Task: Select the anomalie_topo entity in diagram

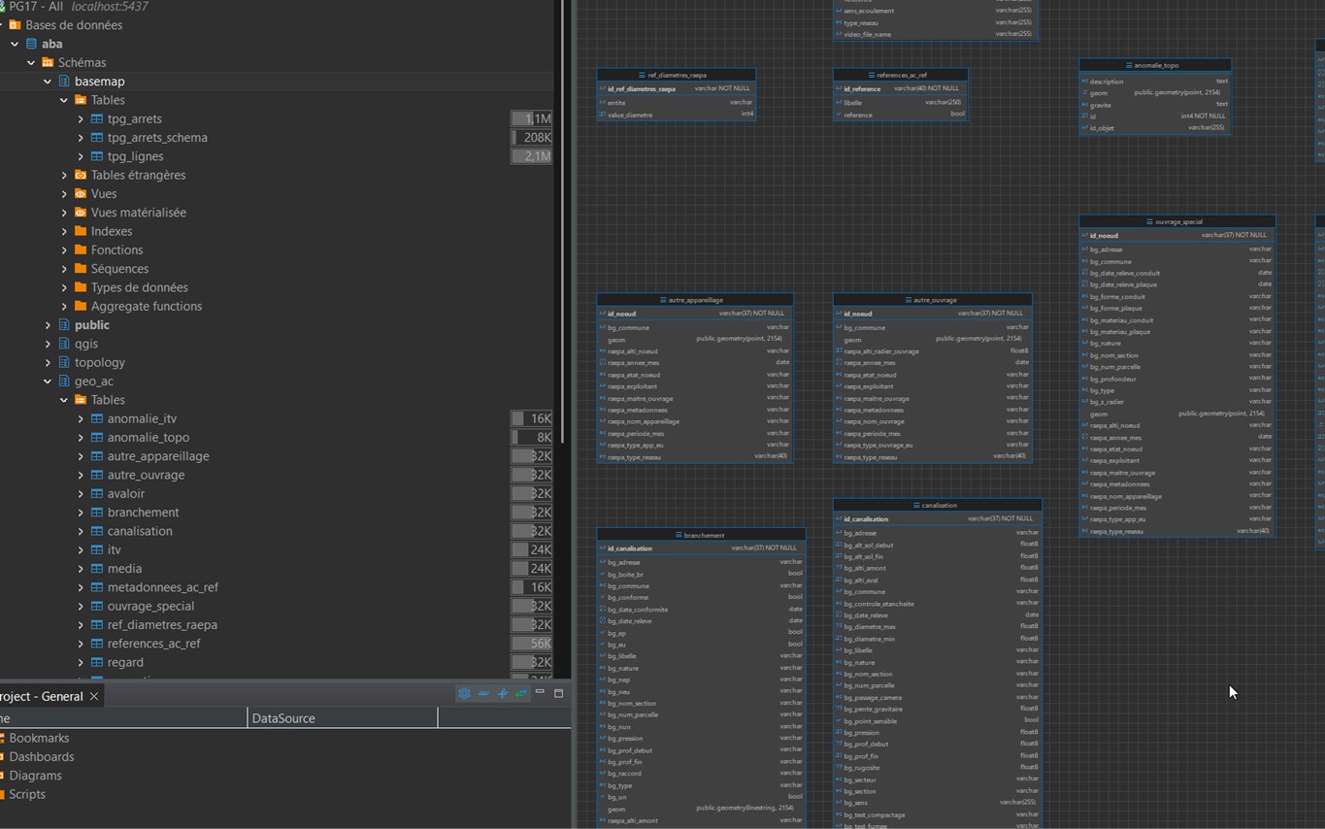Action: tap(1155, 65)
